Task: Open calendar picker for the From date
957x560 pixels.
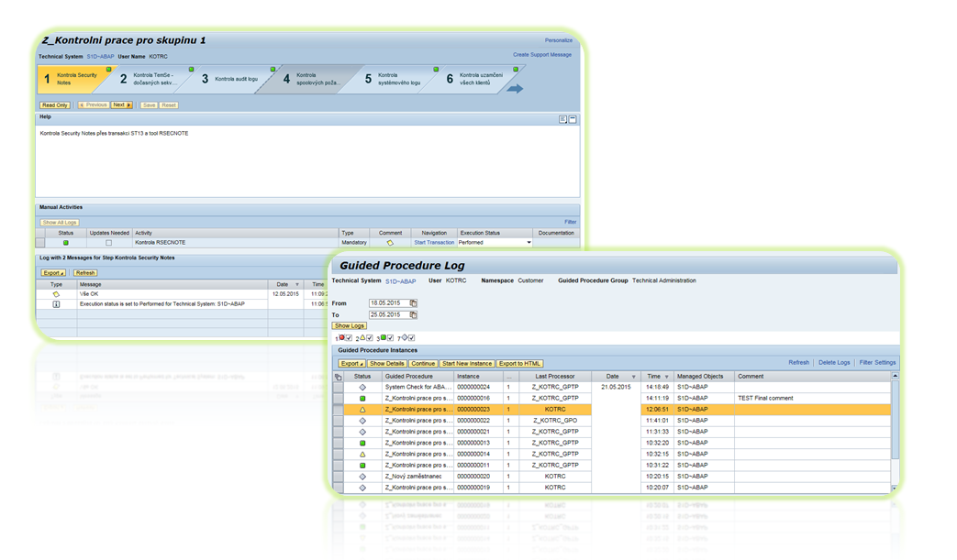Action: 413,302
